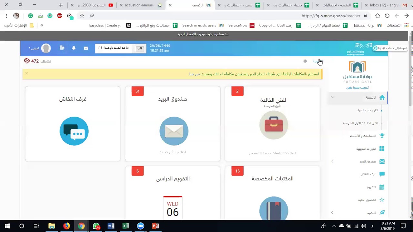
Task: Click the sidebar chat rooms bubble icon
Action: click(382, 174)
